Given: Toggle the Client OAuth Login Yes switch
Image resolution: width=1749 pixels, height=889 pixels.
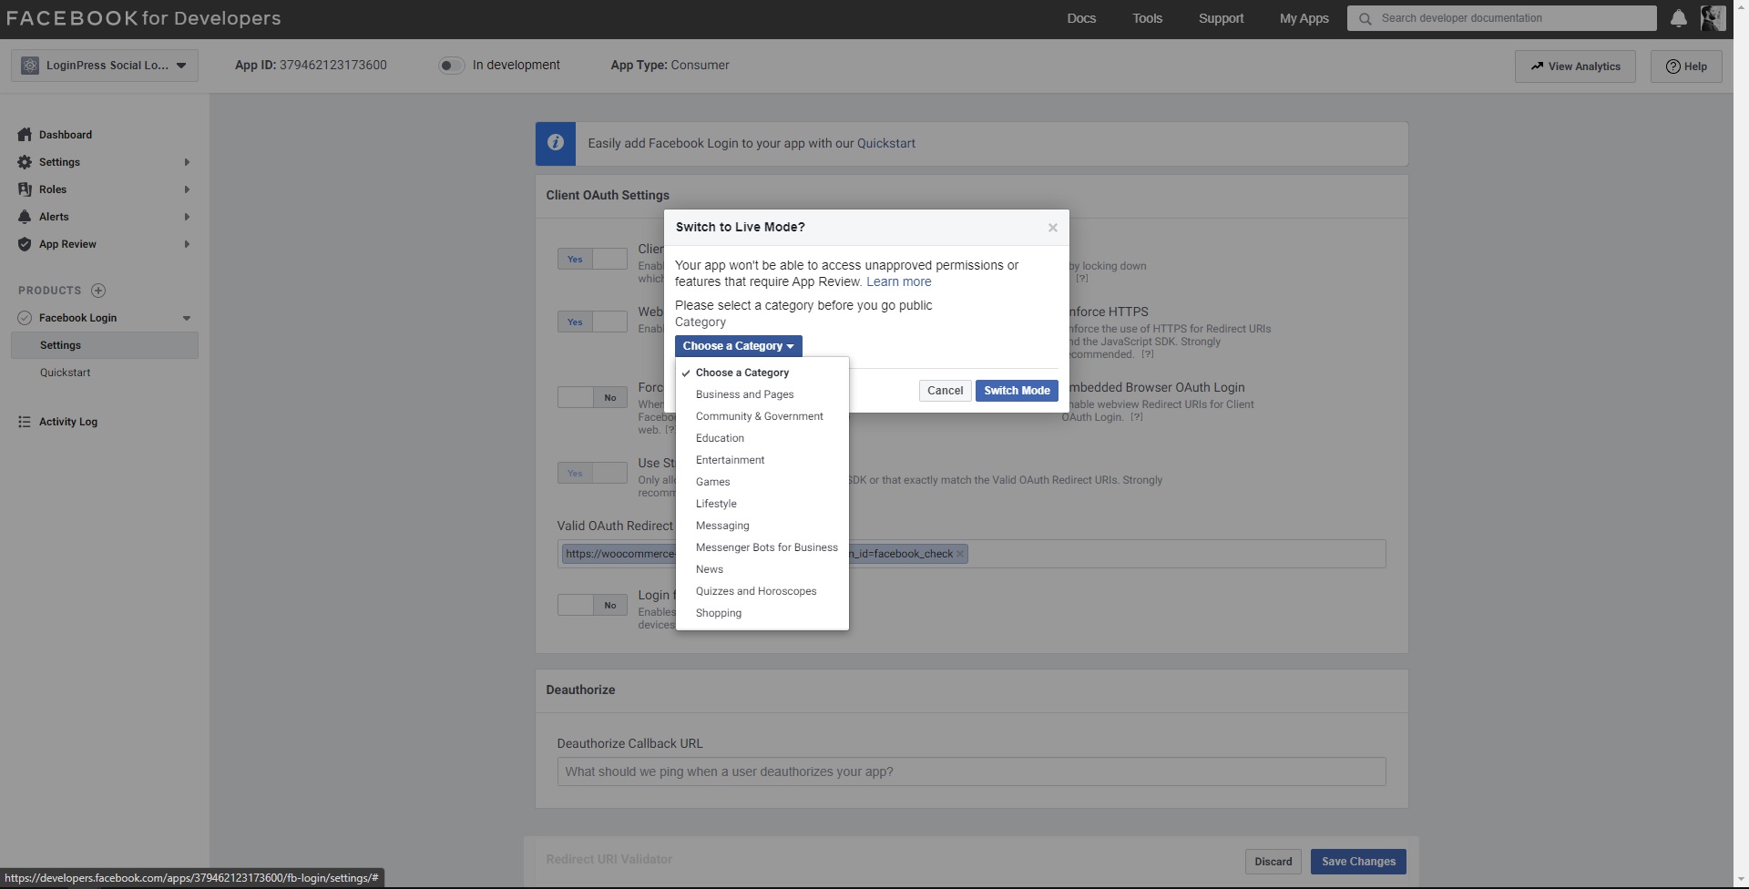Looking at the screenshot, I should pos(592,259).
